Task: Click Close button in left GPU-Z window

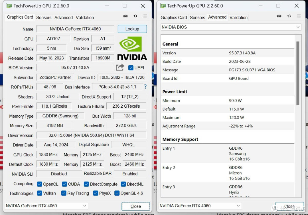Action: point(136,206)
